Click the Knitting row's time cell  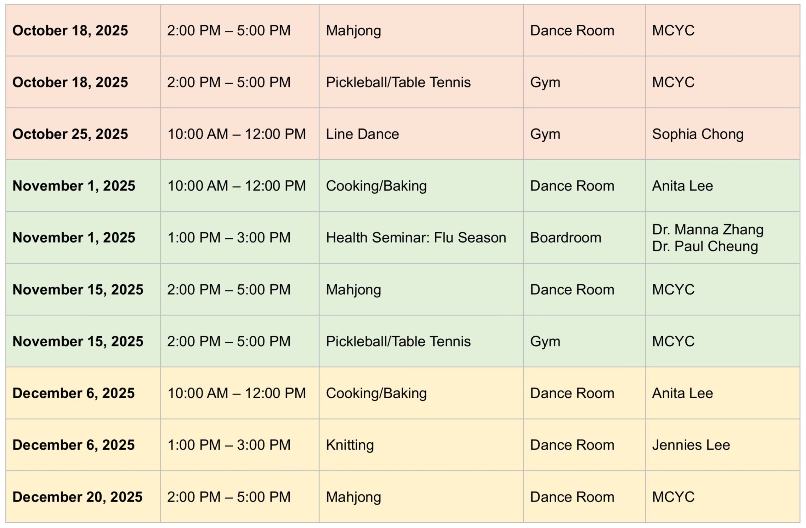click(x=229, y=445)
